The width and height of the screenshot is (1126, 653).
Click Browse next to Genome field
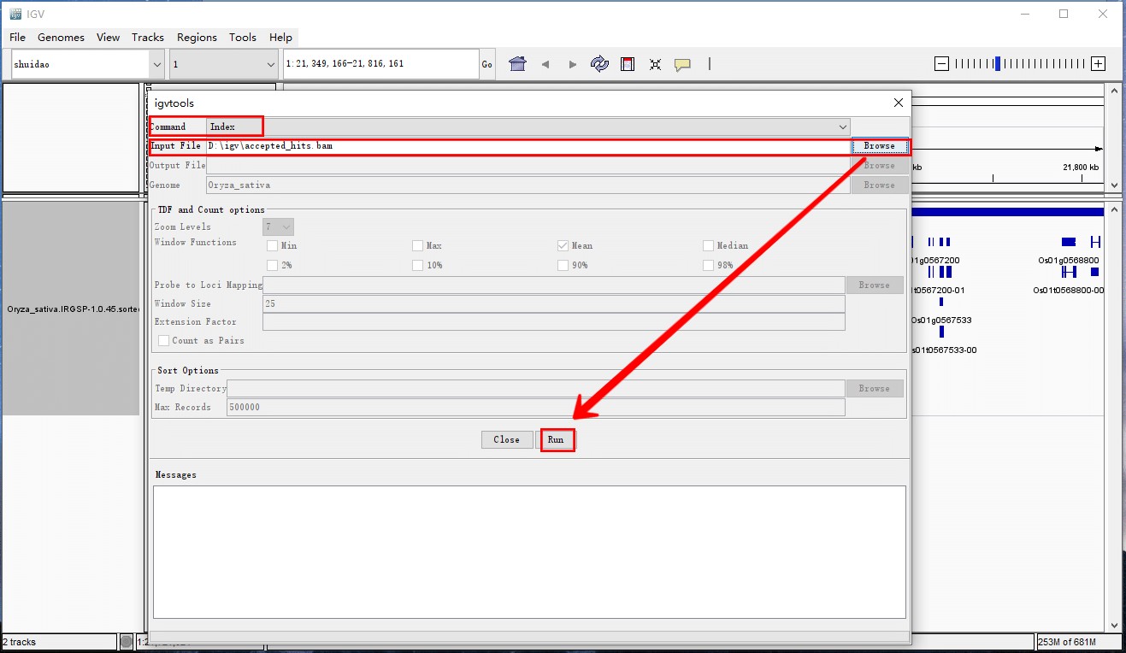click(x=879, y=185)
